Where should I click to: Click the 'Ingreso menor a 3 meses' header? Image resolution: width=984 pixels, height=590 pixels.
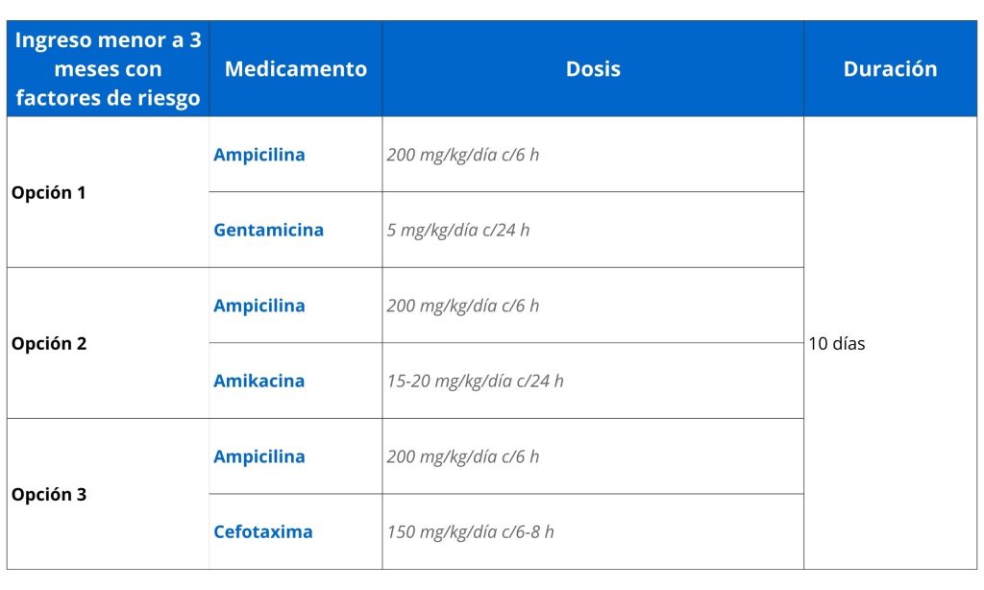108,69
